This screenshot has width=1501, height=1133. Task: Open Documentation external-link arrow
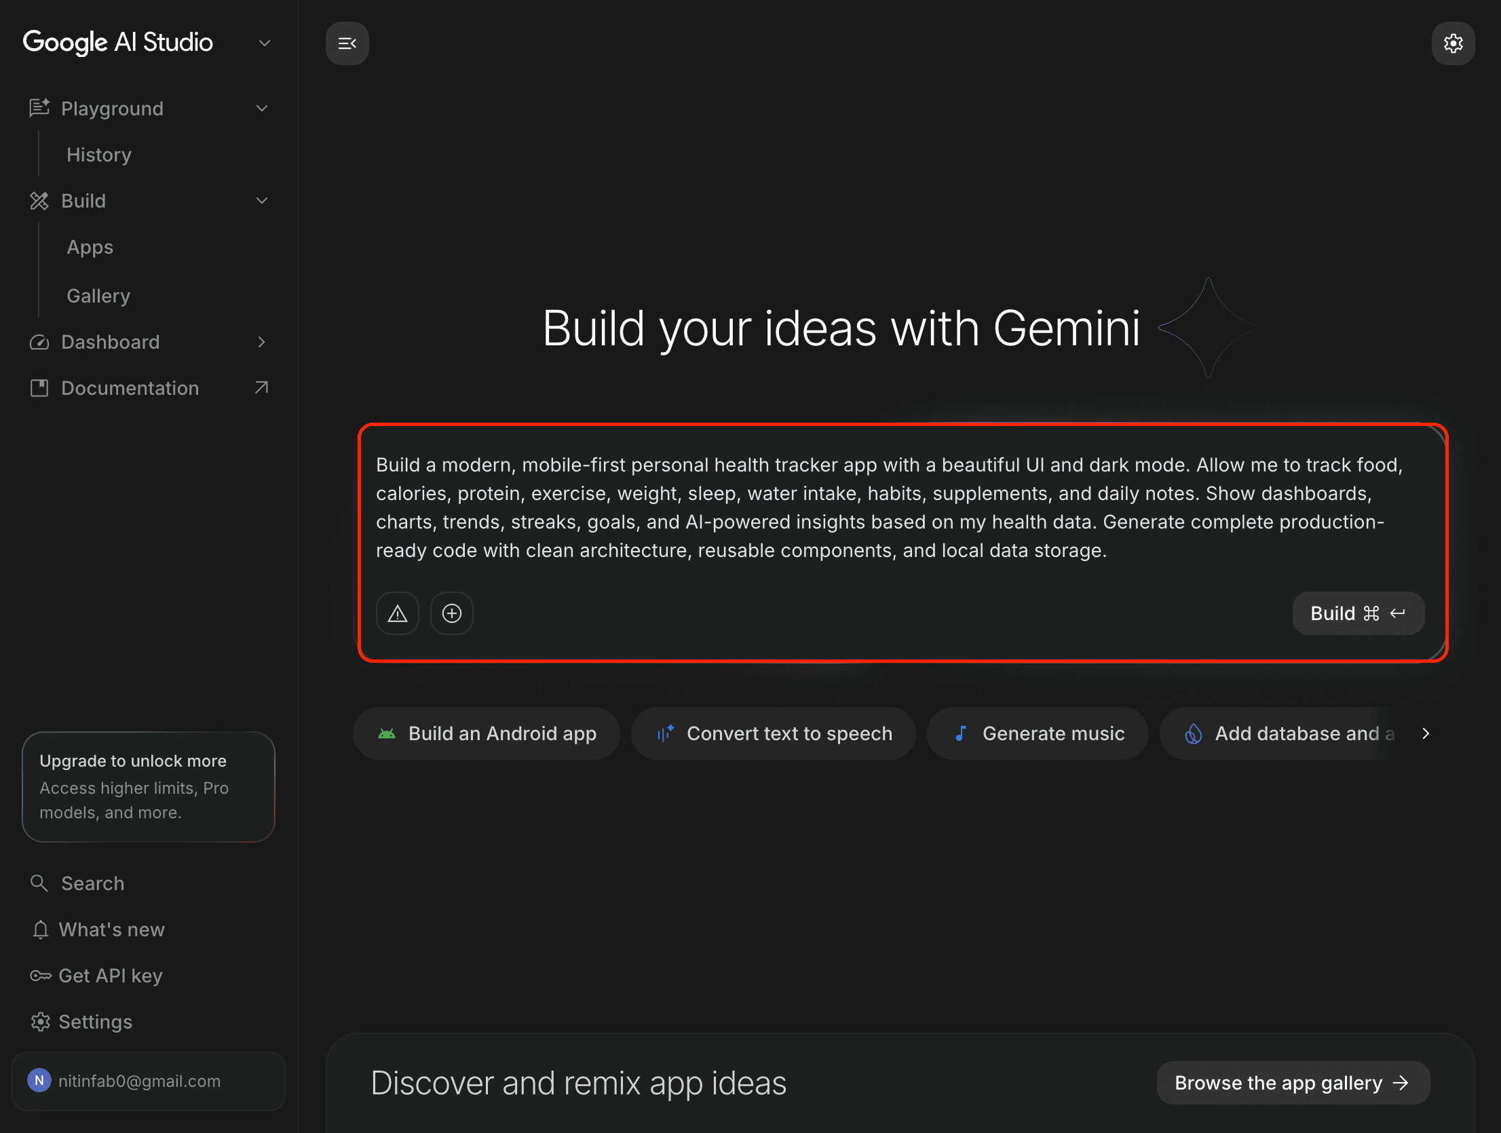[x=261, y=387]
